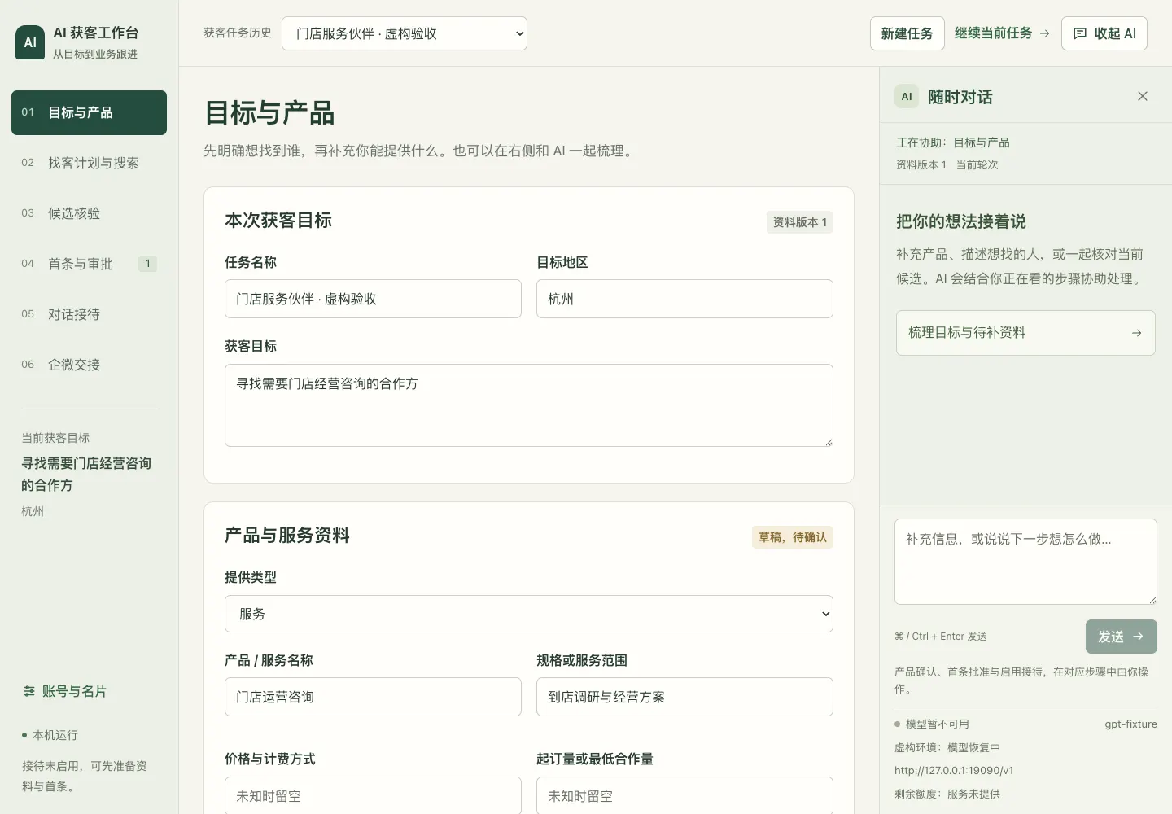The image size is (1172, 814).
Task: Click the 起订量或最低合作量 input
Action: point(684,796)
